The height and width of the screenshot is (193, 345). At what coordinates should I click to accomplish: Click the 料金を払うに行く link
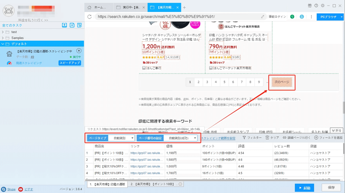point(33,20)
